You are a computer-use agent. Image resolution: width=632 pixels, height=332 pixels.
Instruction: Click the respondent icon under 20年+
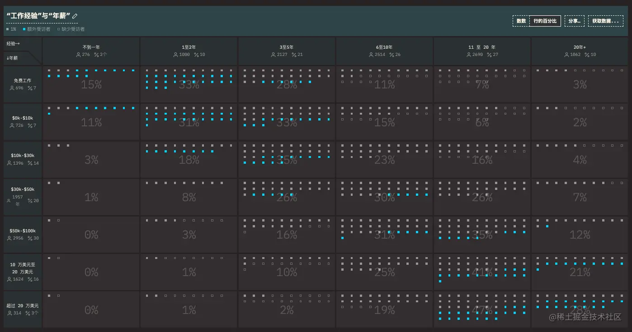tap(566, 55)
